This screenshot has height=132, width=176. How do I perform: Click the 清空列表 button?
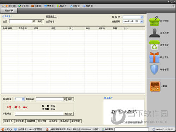[76, 121]
